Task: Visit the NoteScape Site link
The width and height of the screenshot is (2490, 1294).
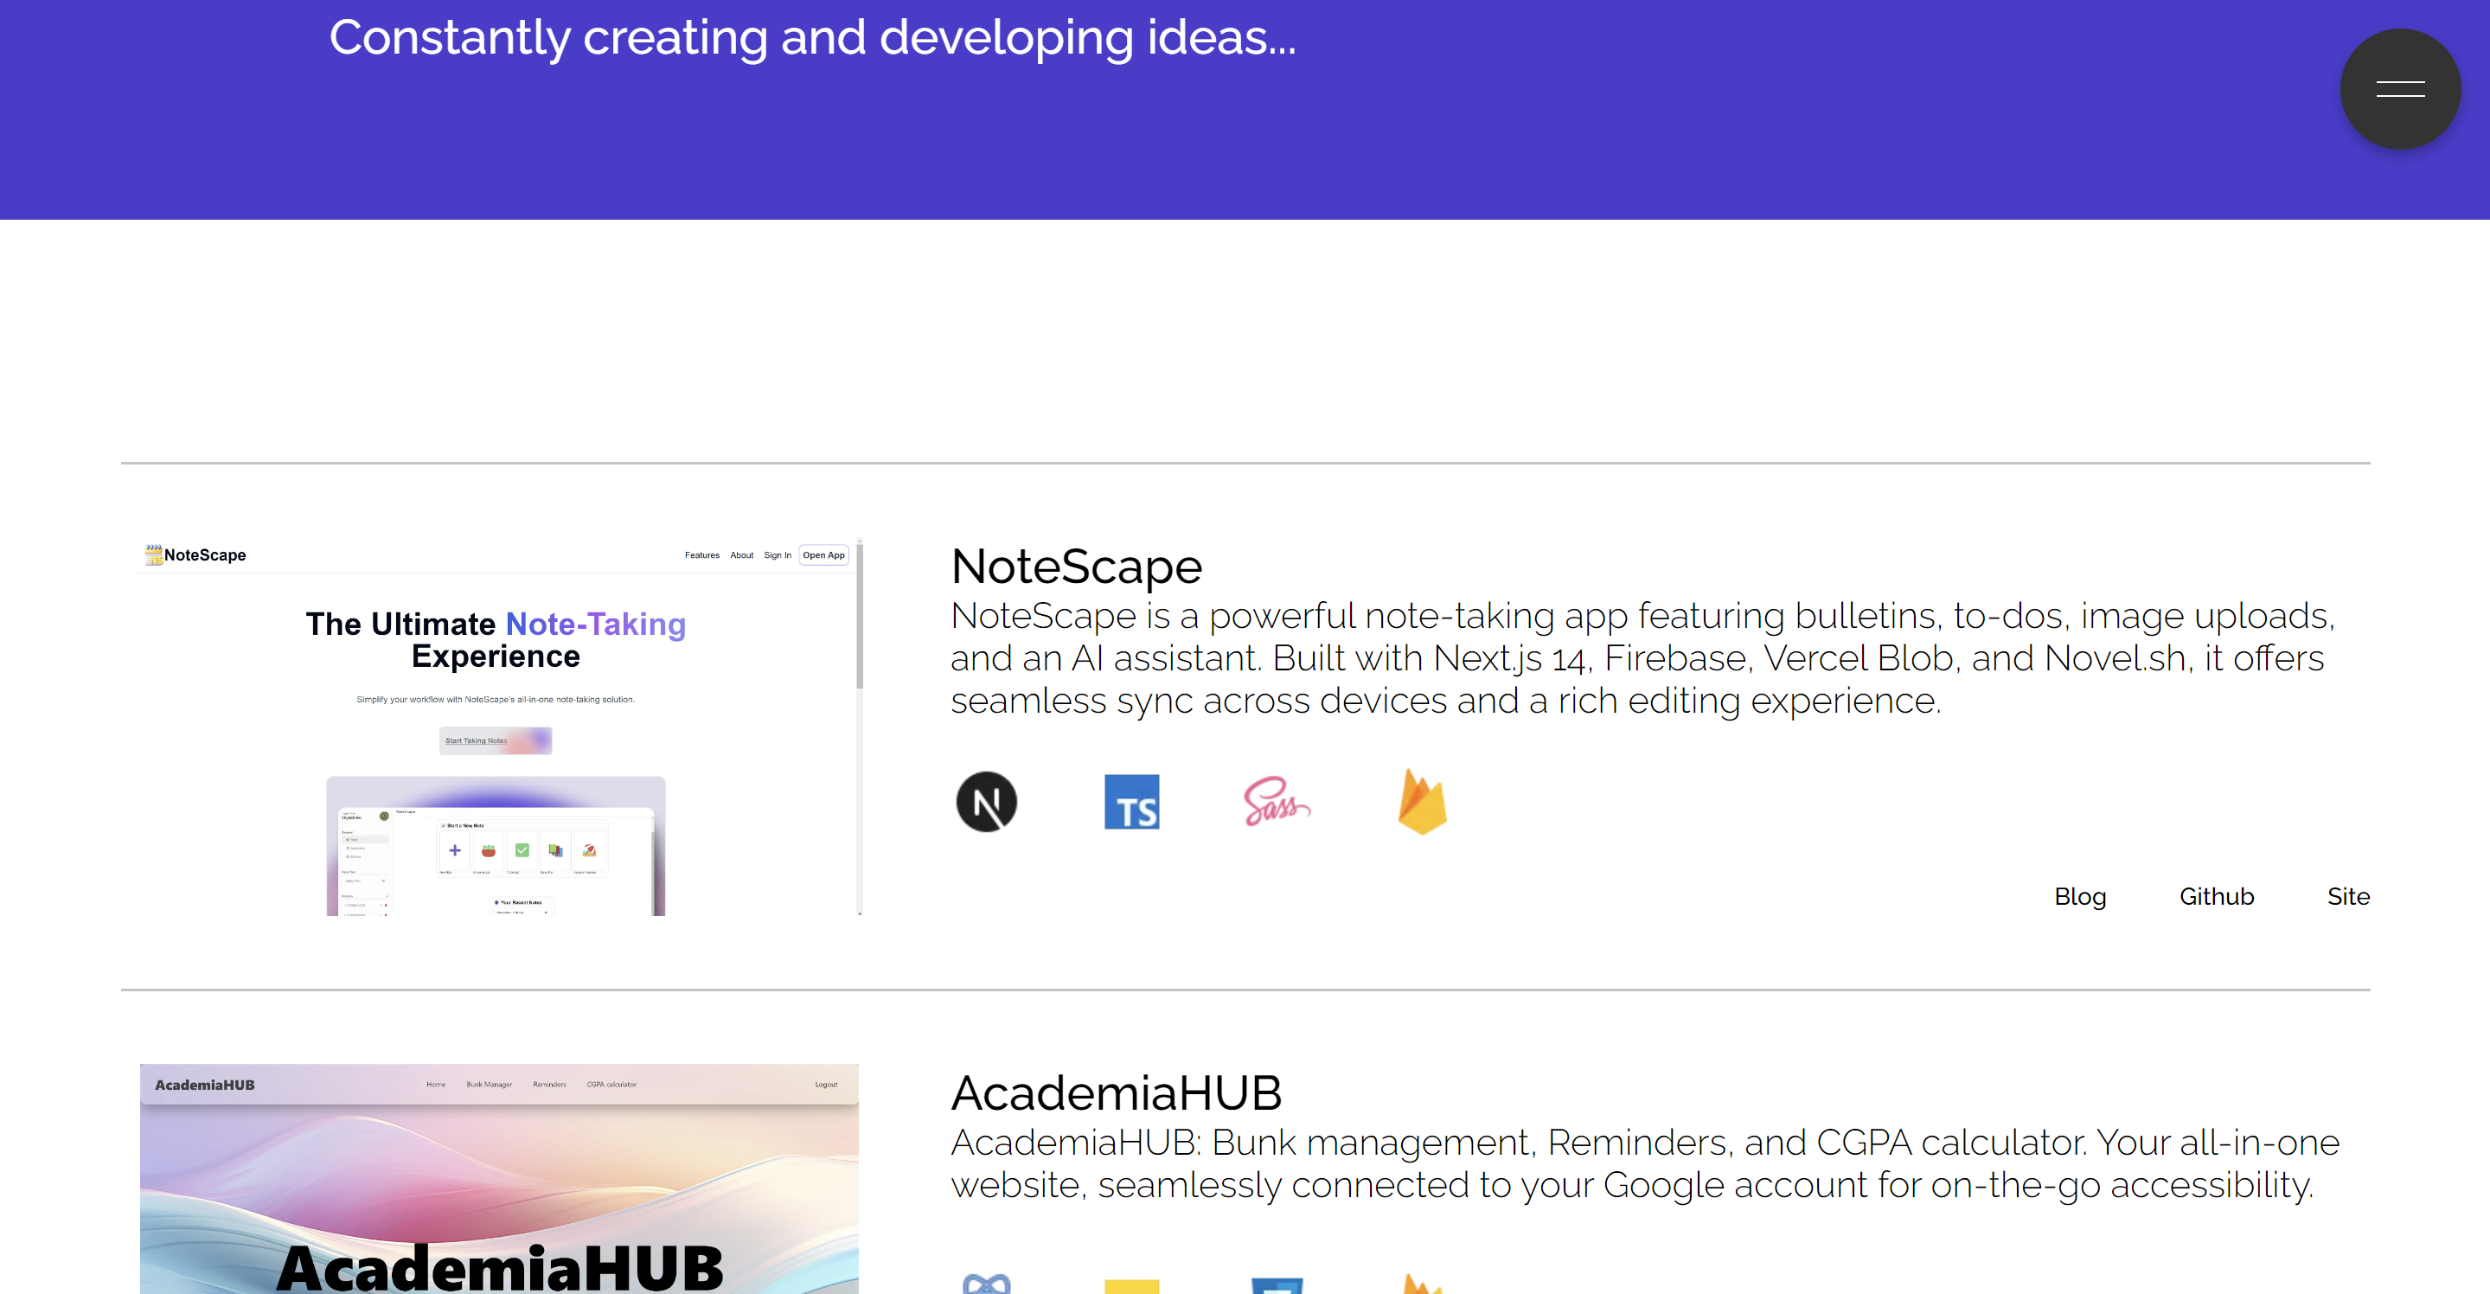Action: tap(2348, 896)
